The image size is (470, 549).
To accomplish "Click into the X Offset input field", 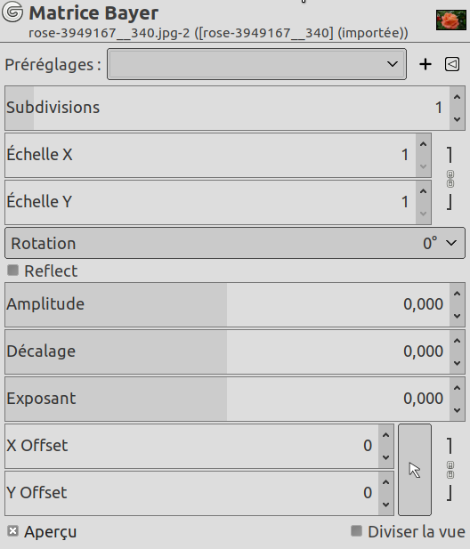I will click(x=191, y=446).
